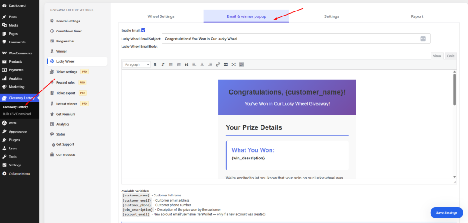Click {win_description} text in email body
This screenshot has height=223, width=468.
[x=248, y=158]
